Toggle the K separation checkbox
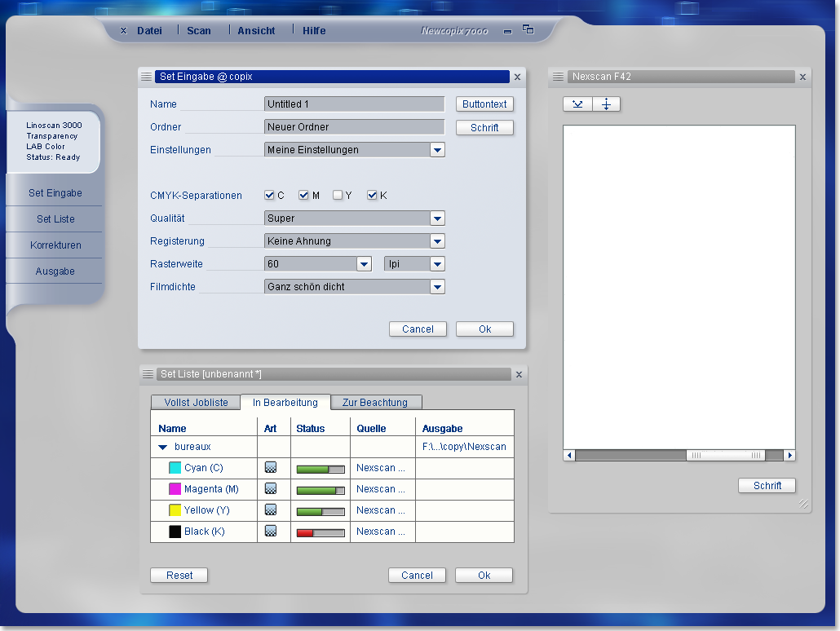 point(372,196)
